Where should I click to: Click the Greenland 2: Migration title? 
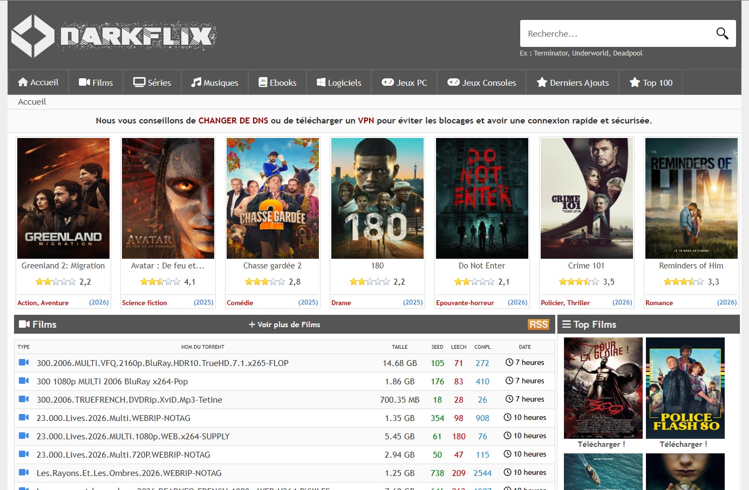coord(63,266)
